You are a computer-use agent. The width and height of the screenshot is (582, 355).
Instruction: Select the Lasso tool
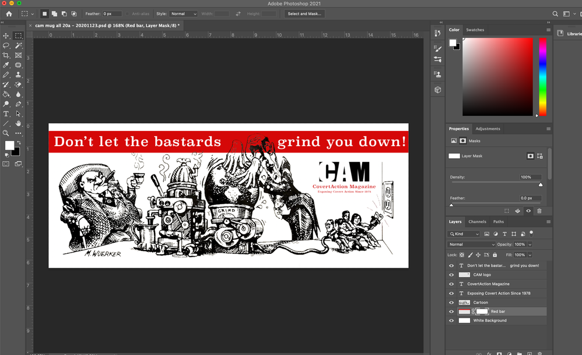(6, 45)
